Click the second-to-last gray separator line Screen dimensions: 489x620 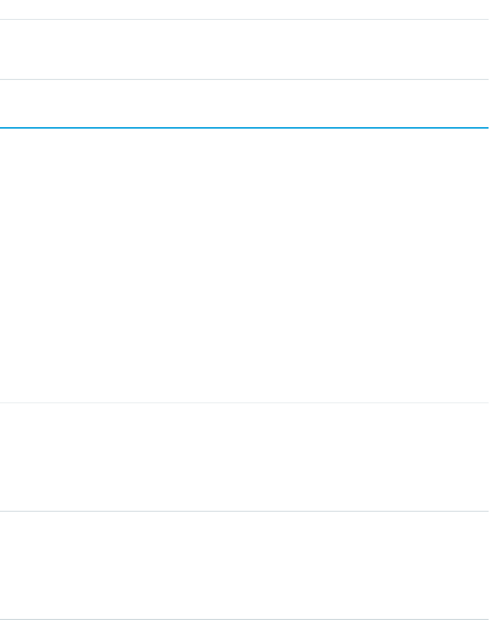(244, 511)
